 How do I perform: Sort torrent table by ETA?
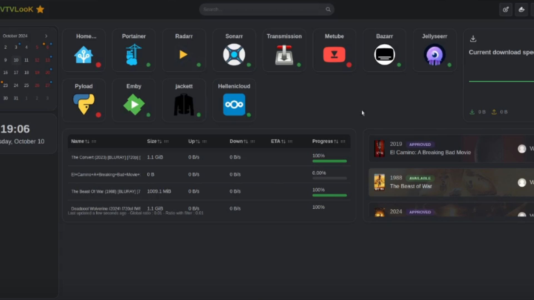(283, 141)
